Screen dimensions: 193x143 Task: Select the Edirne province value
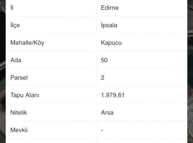pyautogui.click(x=110, y=8)
